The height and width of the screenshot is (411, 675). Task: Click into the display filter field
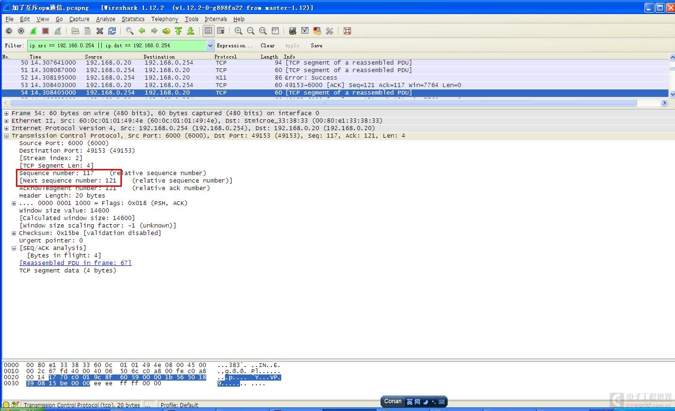[117, 45]
